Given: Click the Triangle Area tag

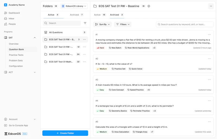Looking at the screenshot, I should click(x=140, y=132).
